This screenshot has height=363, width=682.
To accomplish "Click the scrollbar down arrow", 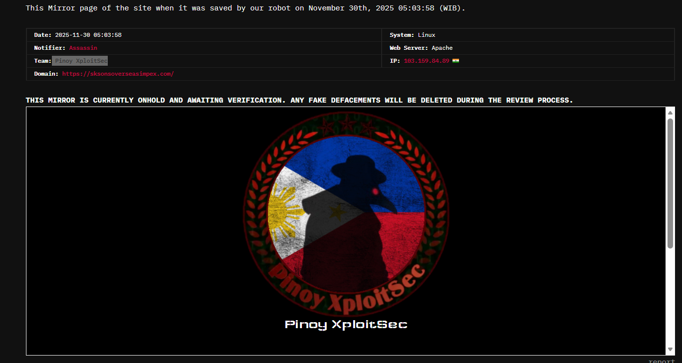I will tap(670, 350).
